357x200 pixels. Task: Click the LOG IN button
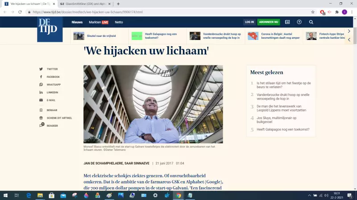pyautogui.click(x=249, y=22)
